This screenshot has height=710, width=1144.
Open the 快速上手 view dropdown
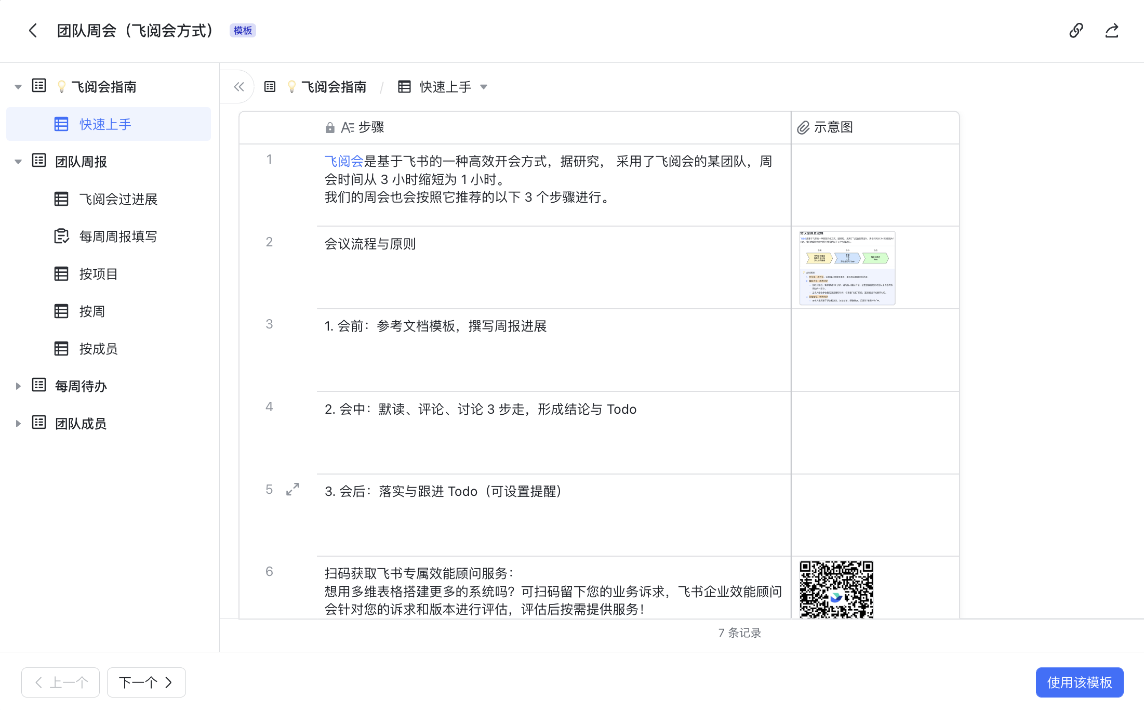[484, 87]
